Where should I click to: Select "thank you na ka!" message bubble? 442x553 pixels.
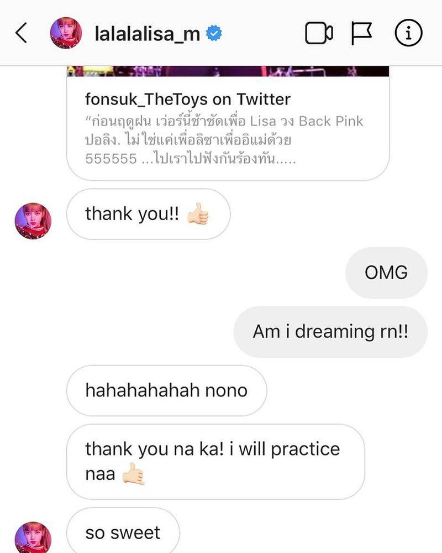[x=215, y=462]
